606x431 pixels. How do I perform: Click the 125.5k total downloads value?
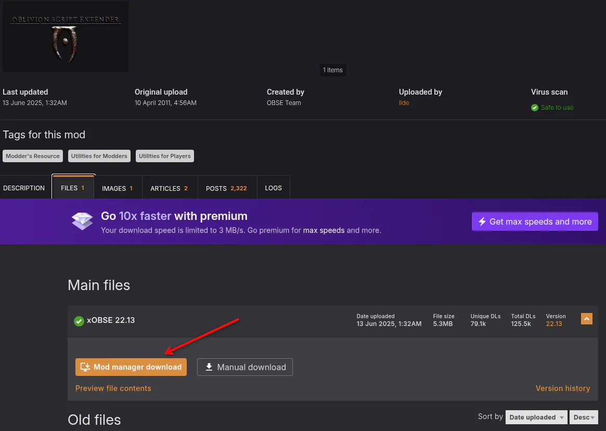click(x=521, y=324)
